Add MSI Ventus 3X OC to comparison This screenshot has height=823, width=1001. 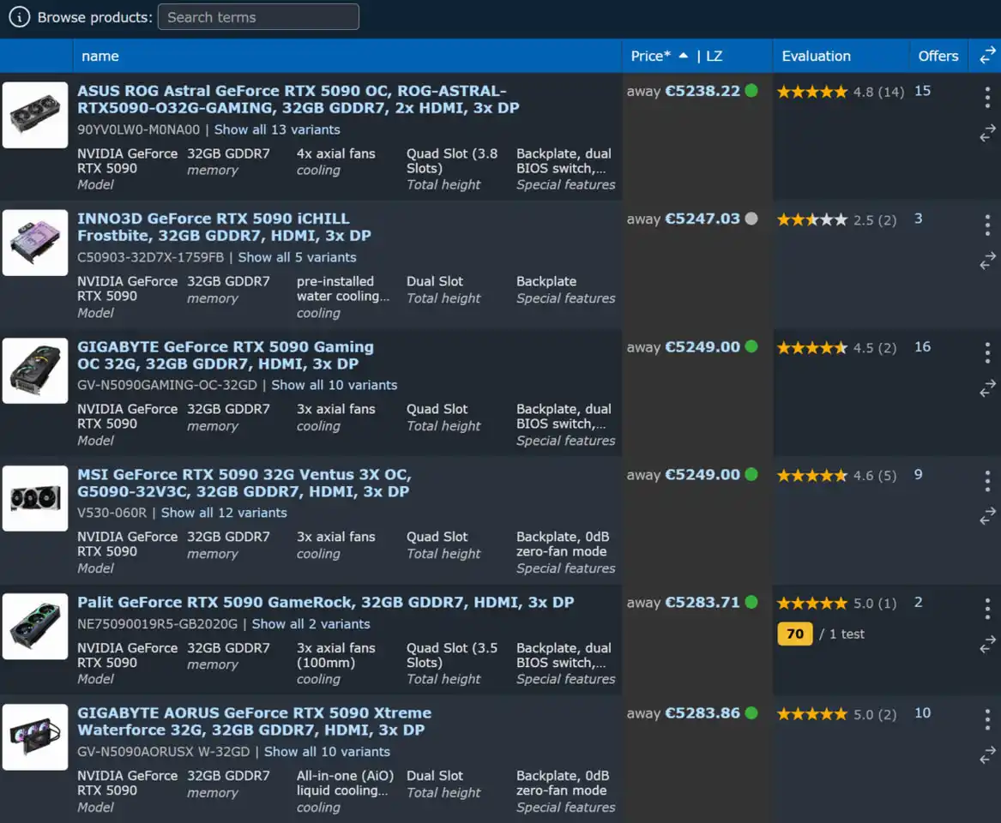[x=987, y=515]
